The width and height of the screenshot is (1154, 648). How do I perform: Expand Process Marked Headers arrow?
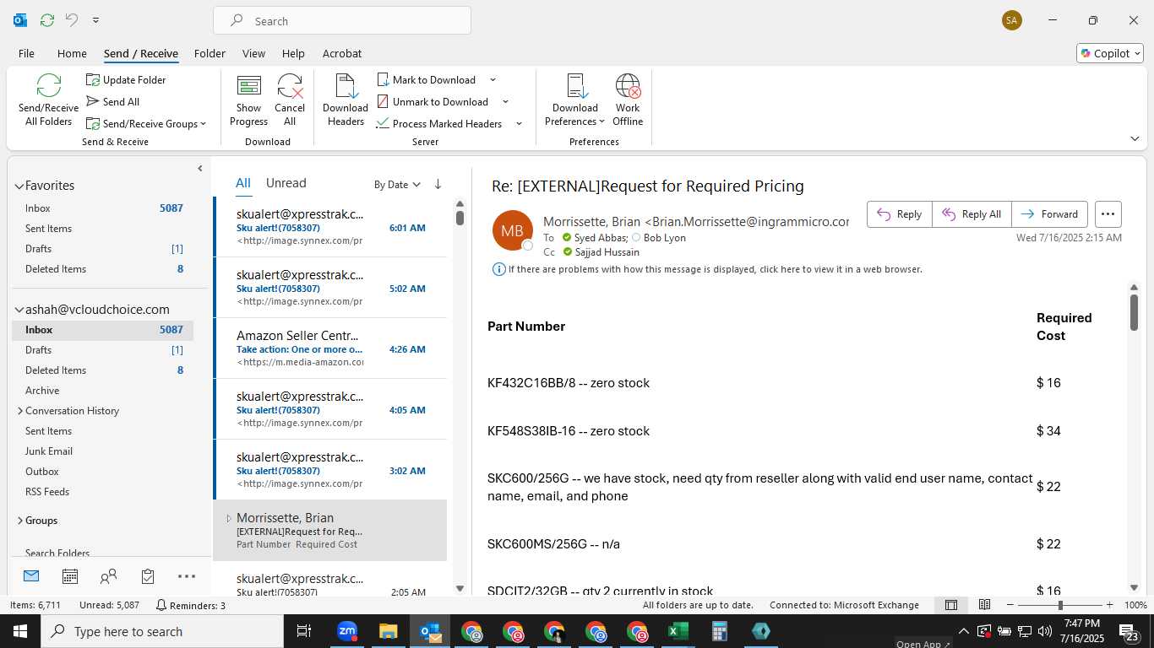point(519,124)
